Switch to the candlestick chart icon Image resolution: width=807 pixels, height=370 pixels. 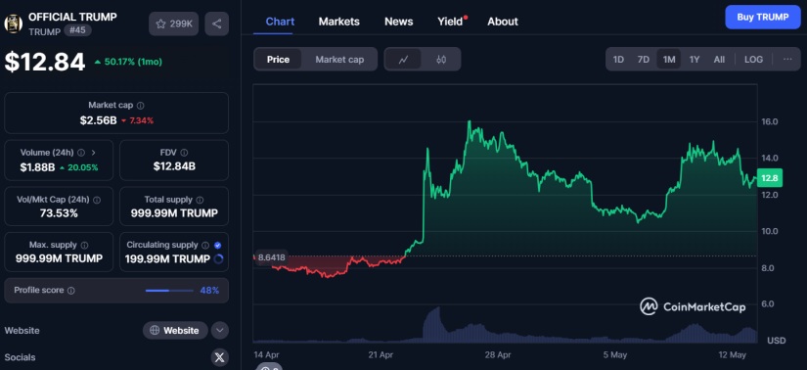coord(441,60)
